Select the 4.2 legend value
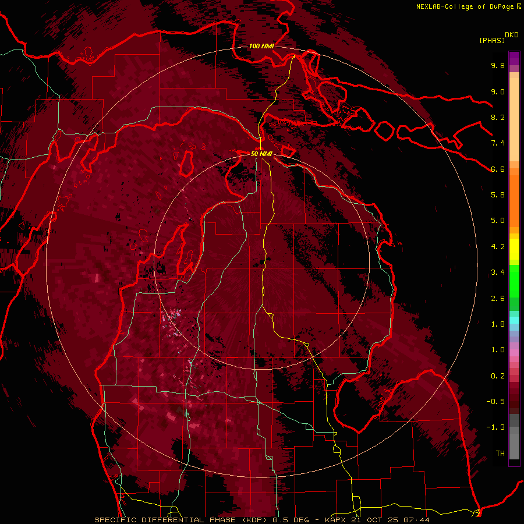 coord(498,247)
